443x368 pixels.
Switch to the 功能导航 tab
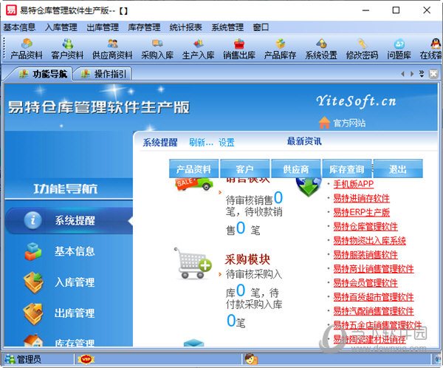43,74
